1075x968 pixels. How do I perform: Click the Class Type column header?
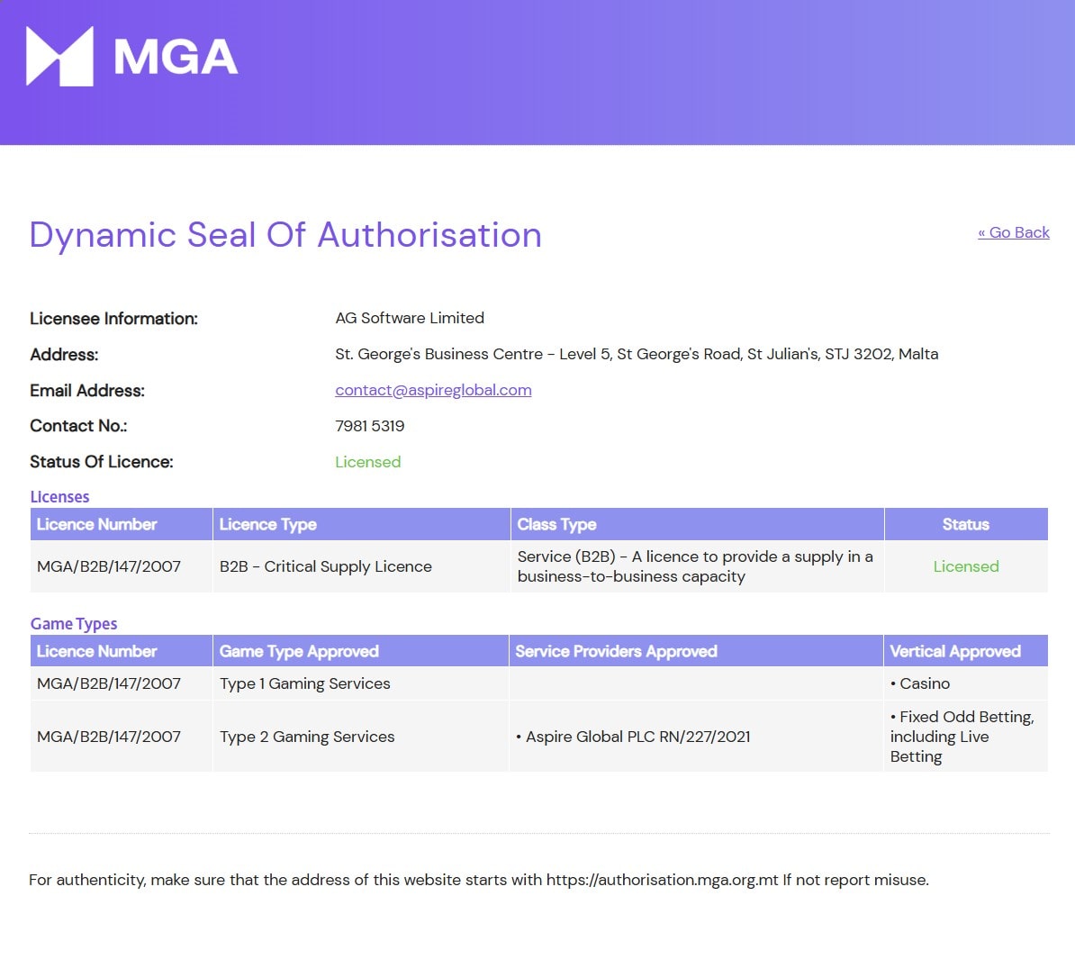556,524
